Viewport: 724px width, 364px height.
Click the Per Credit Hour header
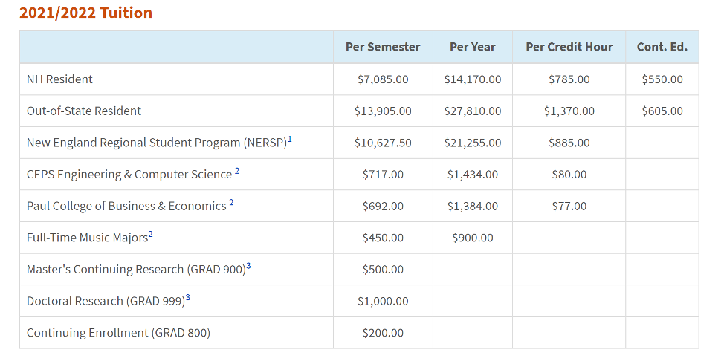coord(569,47)
